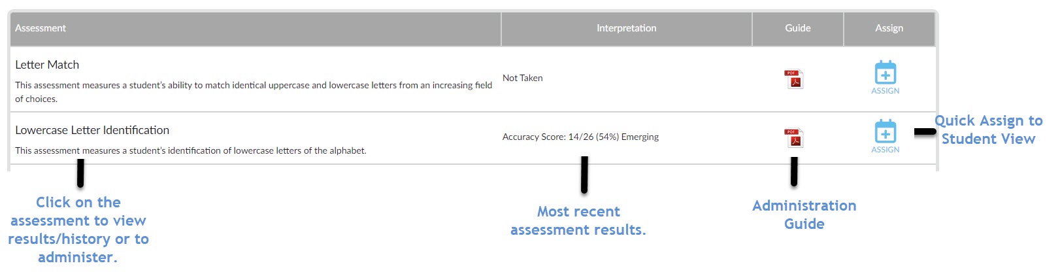Click the Guide column header

click(798, 28)
